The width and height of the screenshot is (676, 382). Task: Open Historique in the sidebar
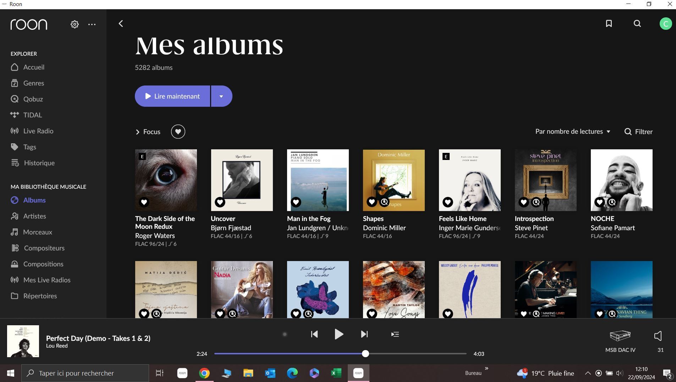coord(33,163)
